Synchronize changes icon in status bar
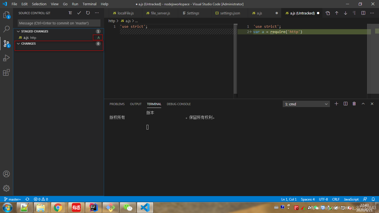379x213 pixels. pyautogui.click(x=27, y=199)
